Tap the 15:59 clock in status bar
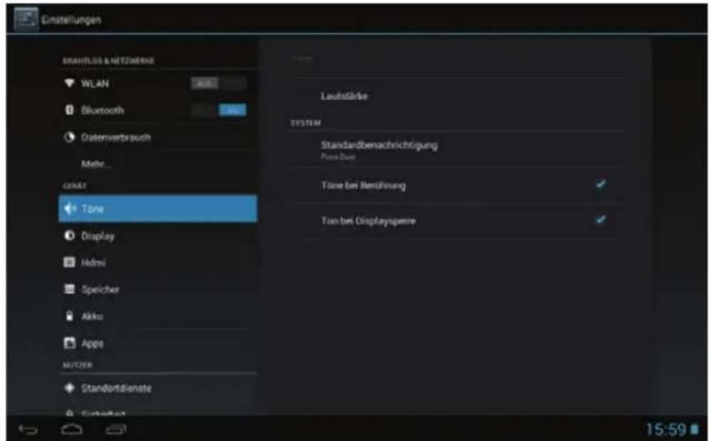The height and width of the screenshot is (441, 710). 666,429
